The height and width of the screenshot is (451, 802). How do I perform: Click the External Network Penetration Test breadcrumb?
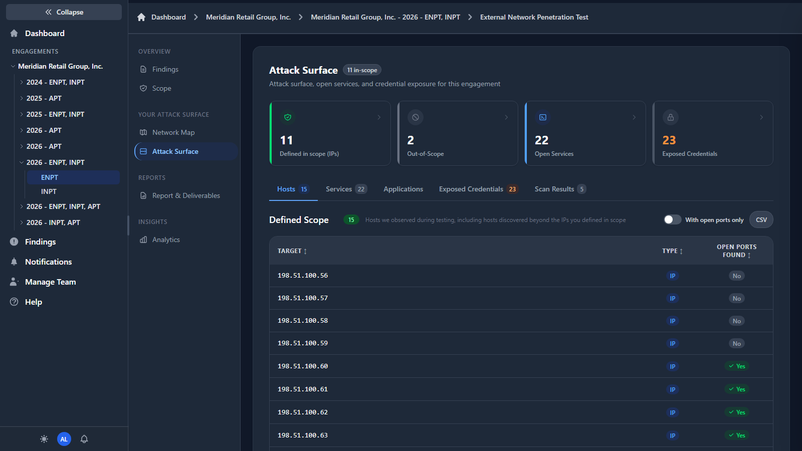(x=534, y=17)
